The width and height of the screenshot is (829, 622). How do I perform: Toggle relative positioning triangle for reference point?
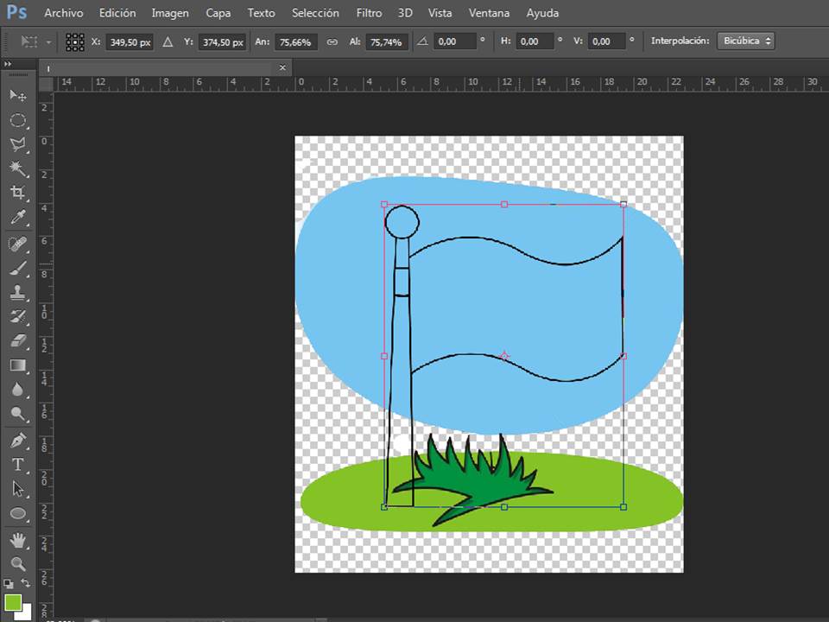click(x=168, y=41)
